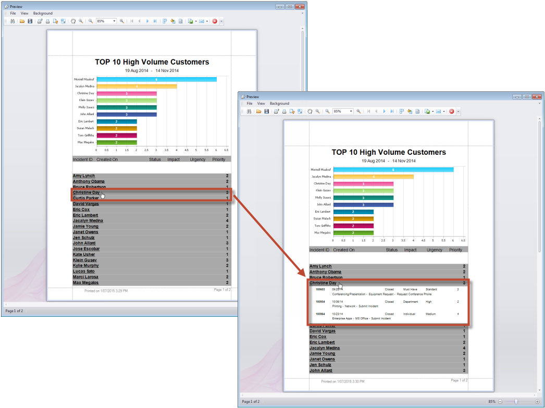Click Export Document icon in front Preview window
The image size is (545, 408).
[x=427, y=112]
